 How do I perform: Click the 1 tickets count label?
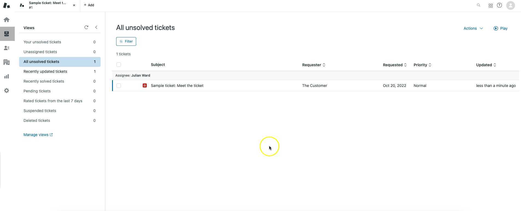123,54
